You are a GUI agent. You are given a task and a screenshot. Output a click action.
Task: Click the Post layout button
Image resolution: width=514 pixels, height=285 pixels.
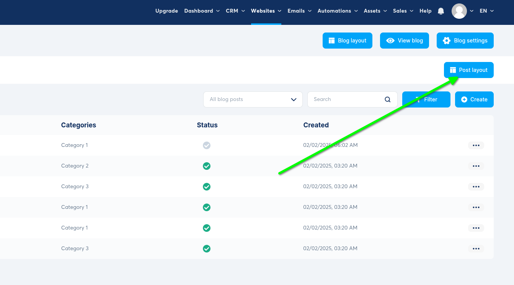tap(469, 70)
